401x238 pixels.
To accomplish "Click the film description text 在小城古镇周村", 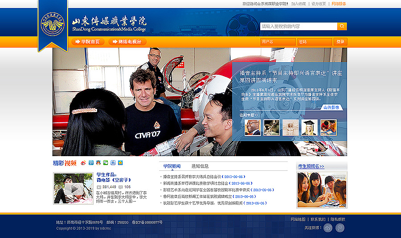I will (x=122, y=197).
